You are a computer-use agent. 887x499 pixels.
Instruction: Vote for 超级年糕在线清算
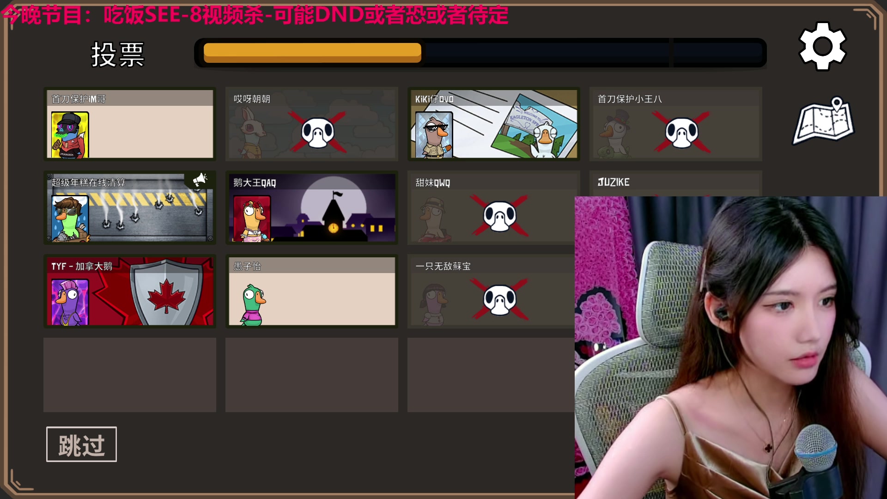tap(129, 208)
